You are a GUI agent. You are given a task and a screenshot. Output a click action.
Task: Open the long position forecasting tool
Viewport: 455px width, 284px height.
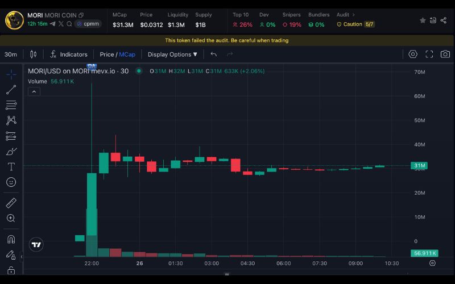coord(11,136)
